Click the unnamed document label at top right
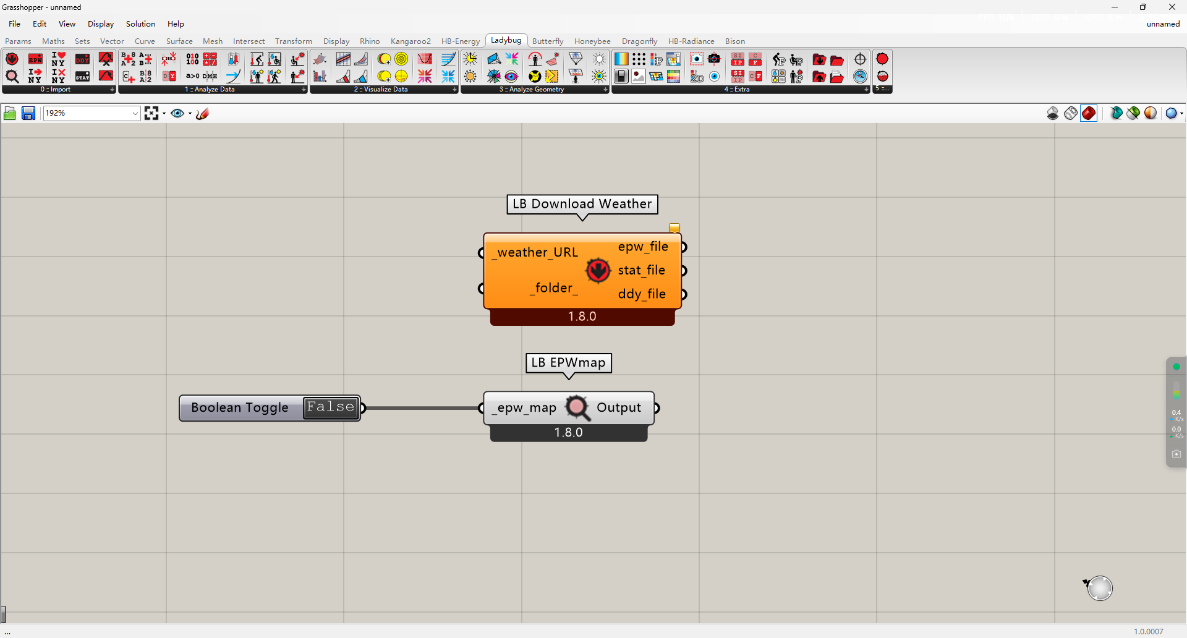This screenshot has width=1187, height=638. pos(1163,24)
